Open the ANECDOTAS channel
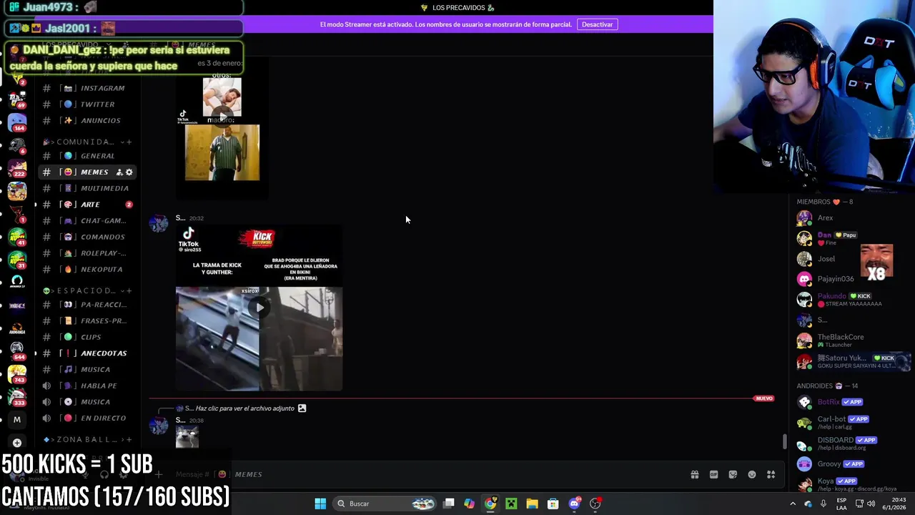 87,353
